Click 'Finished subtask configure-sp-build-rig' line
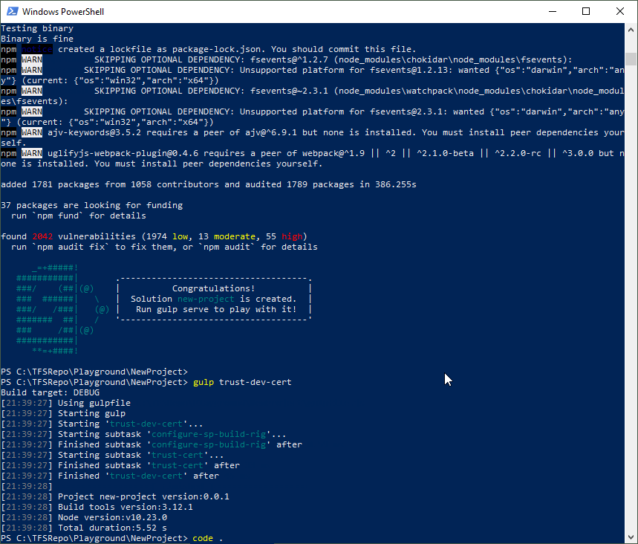The height and width of the screenshot is (544, 638). pos(152,444)
